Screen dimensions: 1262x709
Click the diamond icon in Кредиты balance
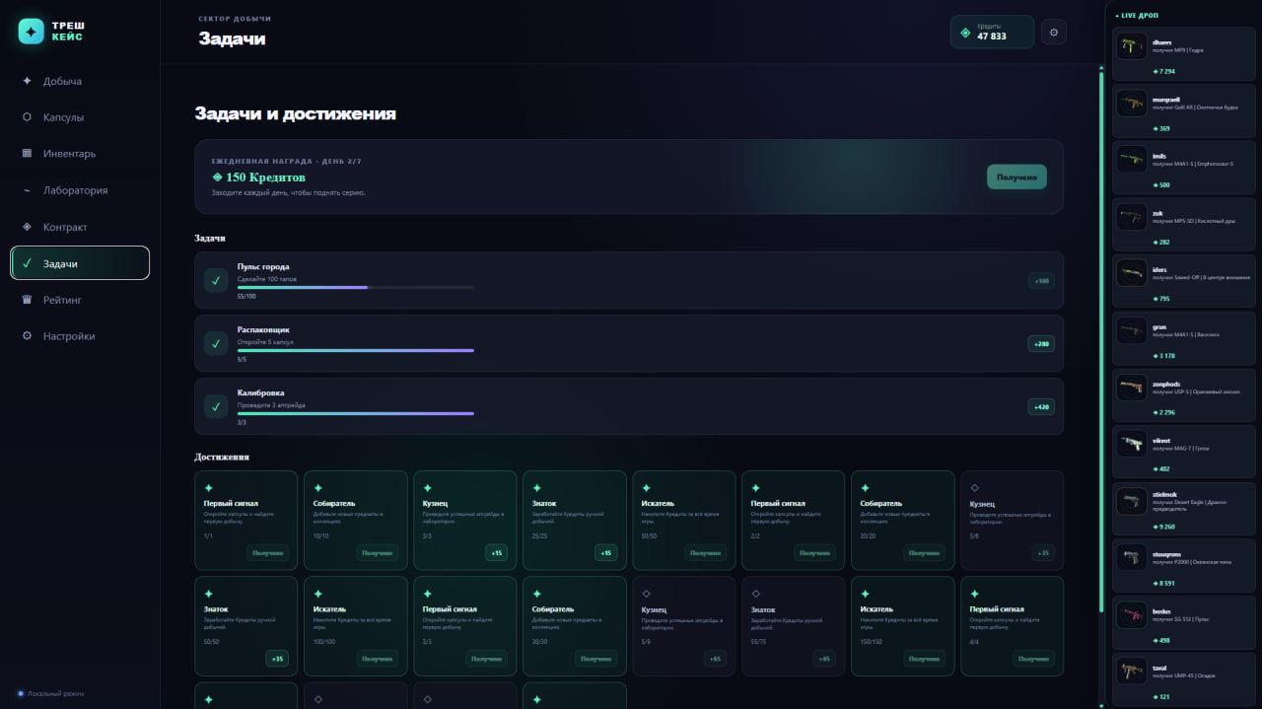[x=965, y=33]
